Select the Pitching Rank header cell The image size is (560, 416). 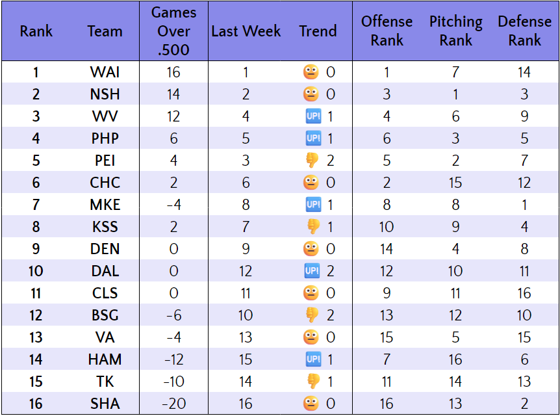455,31
